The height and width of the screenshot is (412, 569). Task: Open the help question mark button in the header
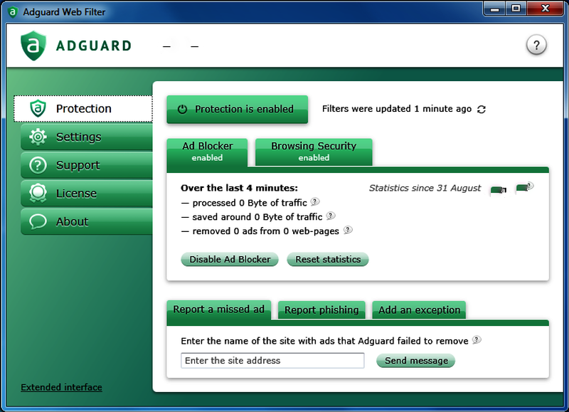tap(536, 45)
